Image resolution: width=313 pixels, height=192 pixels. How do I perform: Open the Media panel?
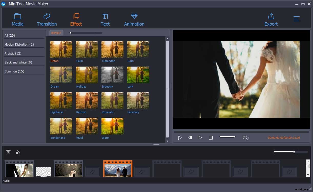click(17, 19)
